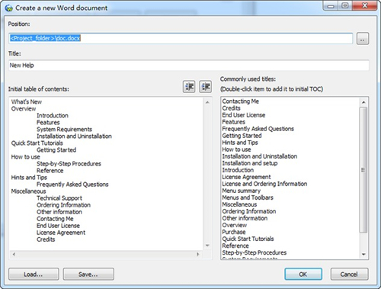Click the app icon in the title bar
Image resolution: width=381 pixels, height=289 pixels.
coord(9,8)
